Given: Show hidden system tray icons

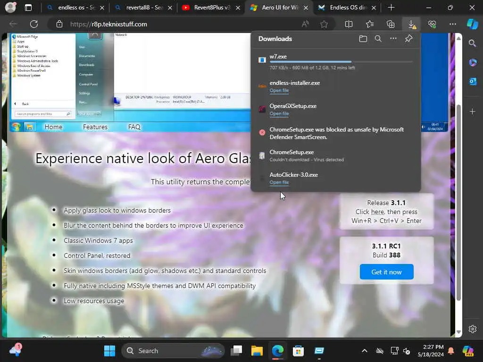Looking at the screenshot, I should (365, 351).
